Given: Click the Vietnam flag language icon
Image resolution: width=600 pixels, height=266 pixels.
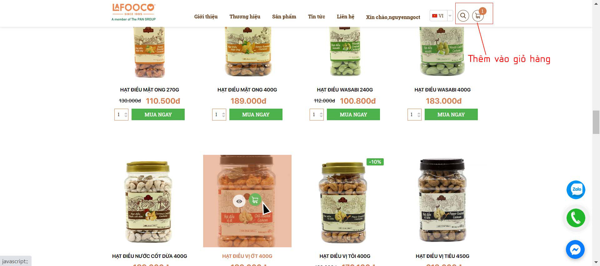Looking at the screenshot, I should pyautogui.click(x=434, y=16).
